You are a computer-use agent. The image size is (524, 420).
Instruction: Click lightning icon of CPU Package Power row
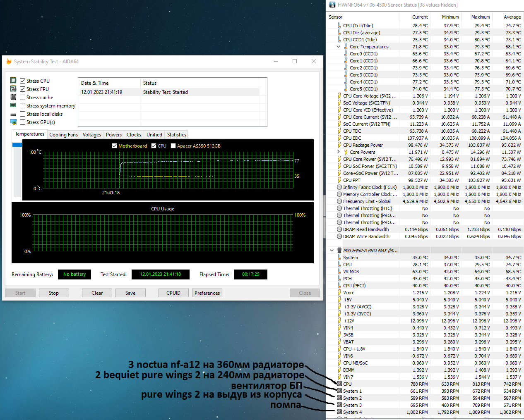tap(339, 145)
